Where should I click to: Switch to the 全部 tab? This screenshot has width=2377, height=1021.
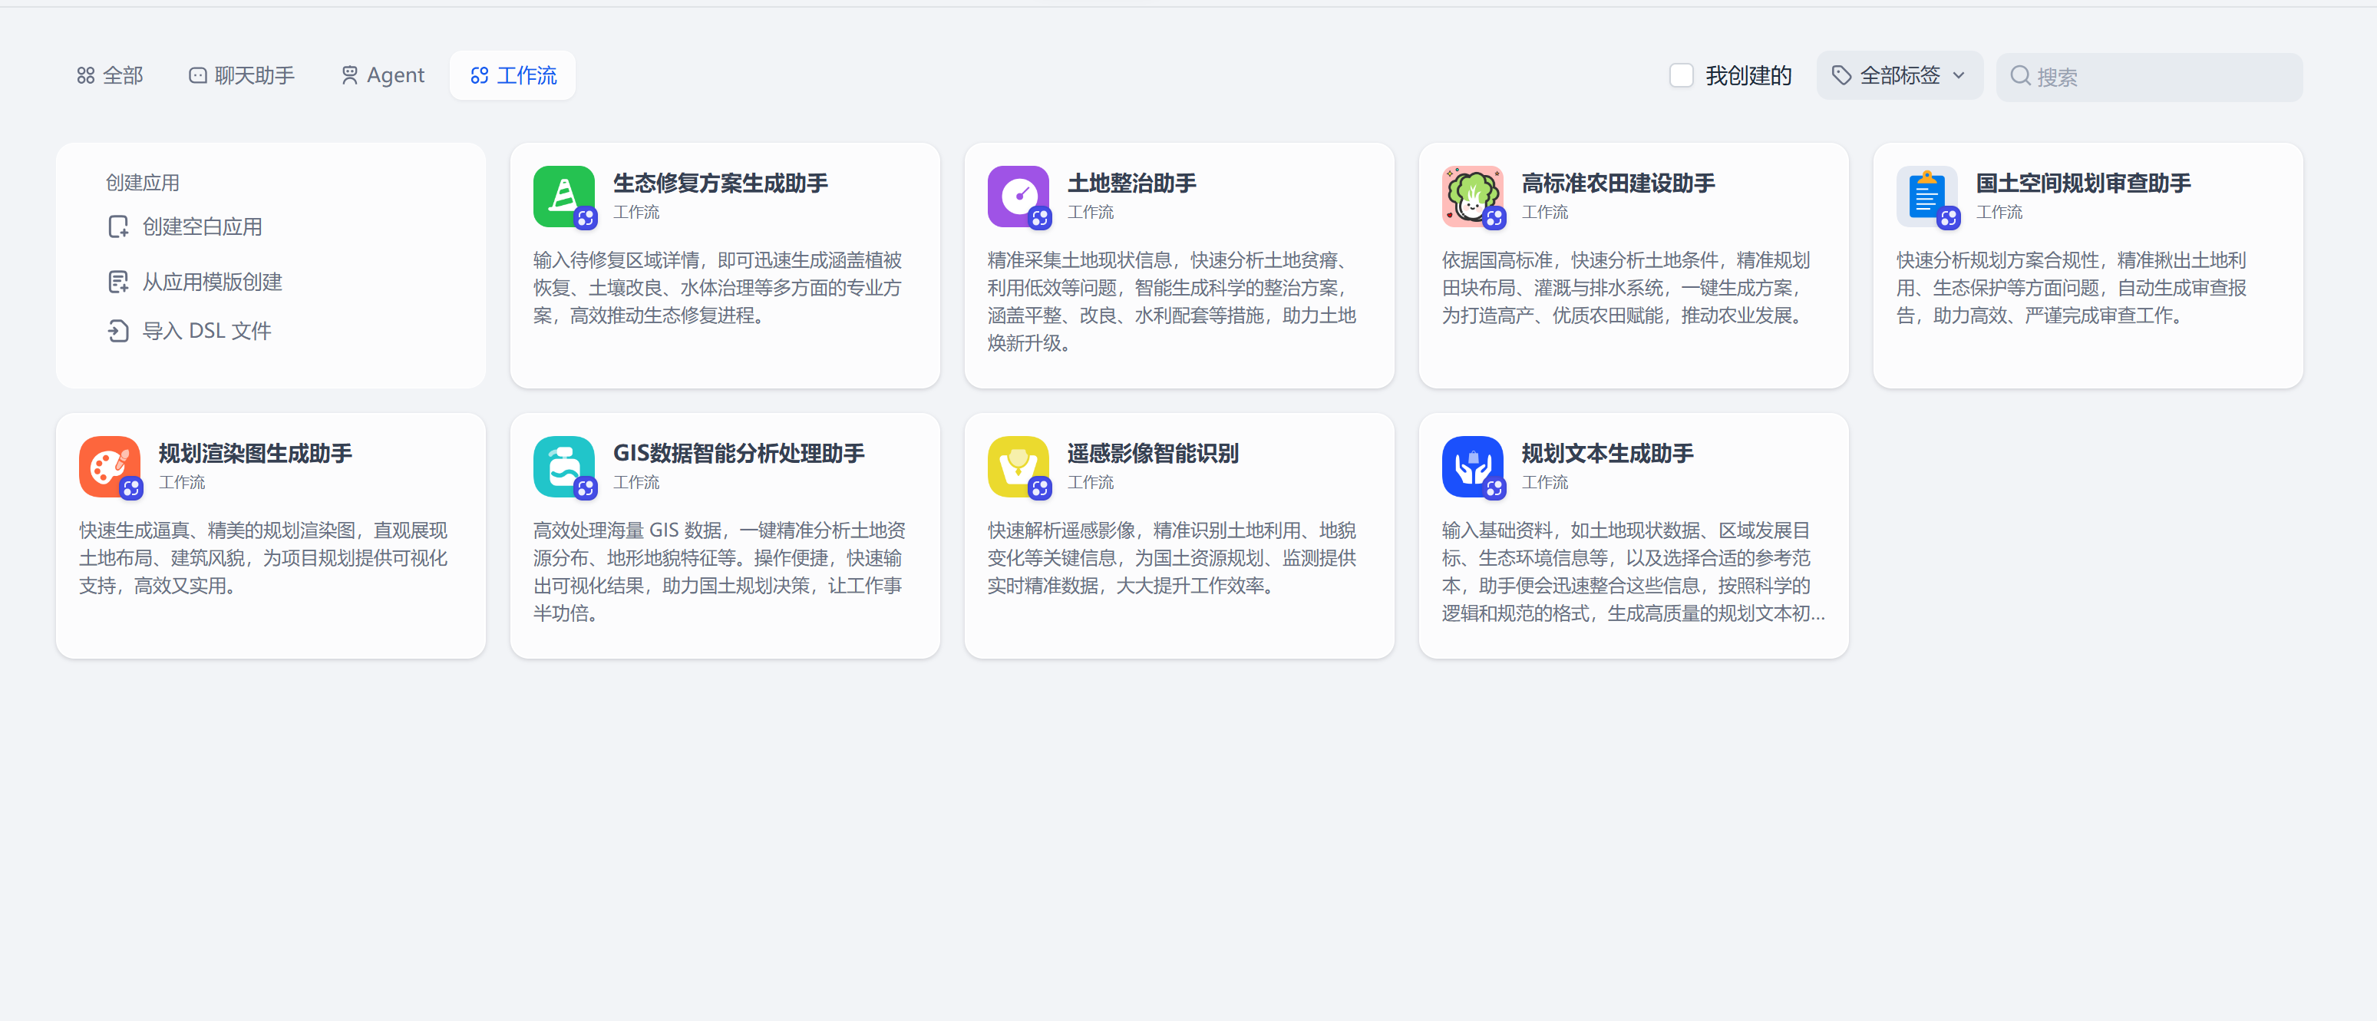[110, 76]
